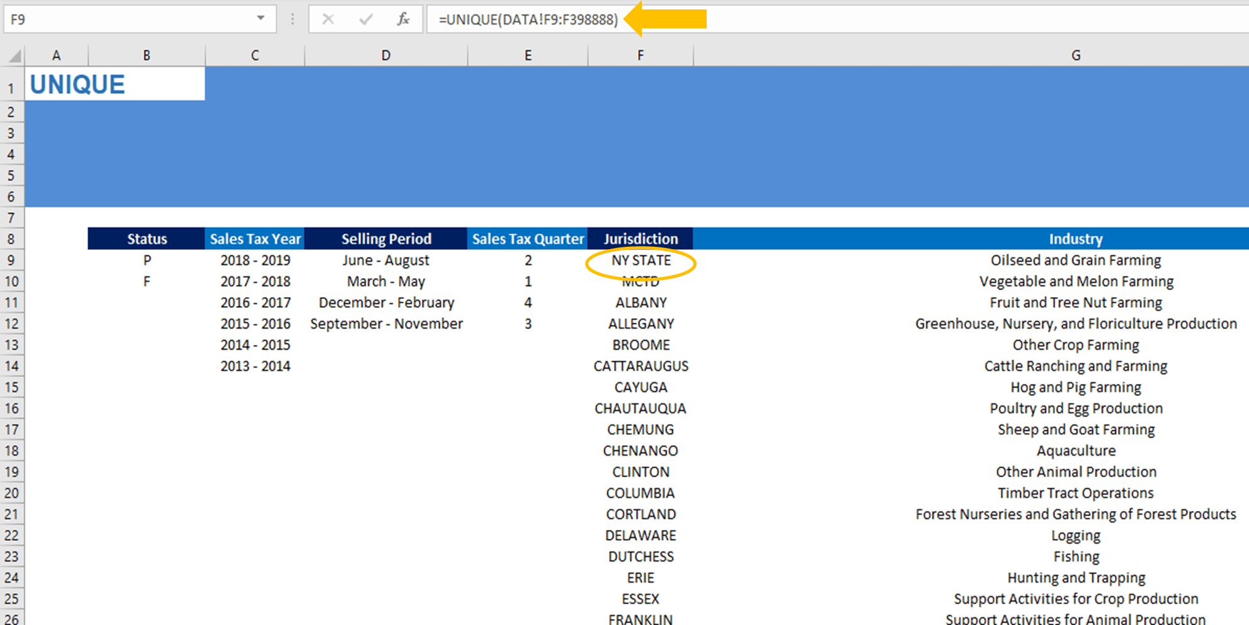The image size is (1249, 625).
Task: Select the 2018 - 2019 year cell
Action: pos(254,260)
